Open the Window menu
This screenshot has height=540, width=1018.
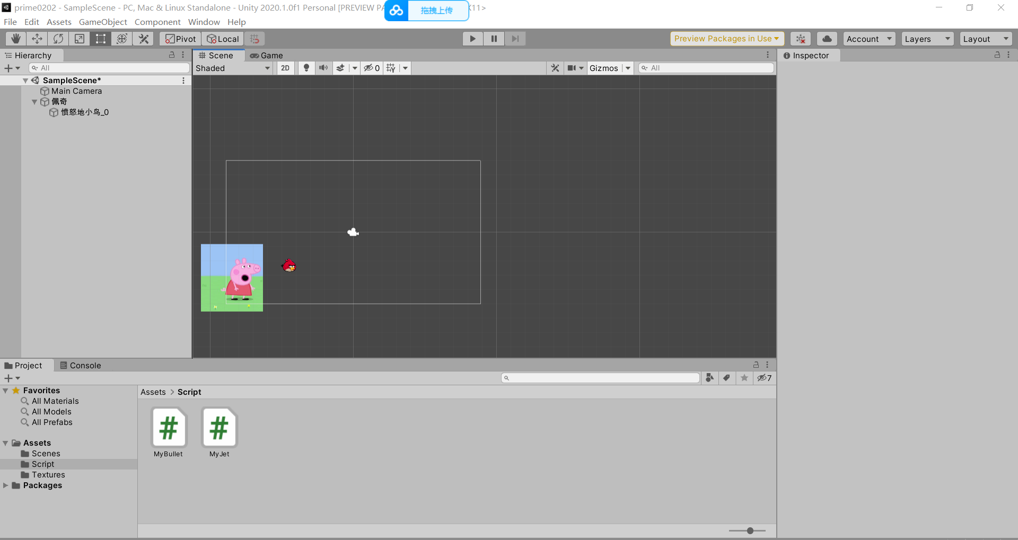pyautogui.click(x=204, y=22)
